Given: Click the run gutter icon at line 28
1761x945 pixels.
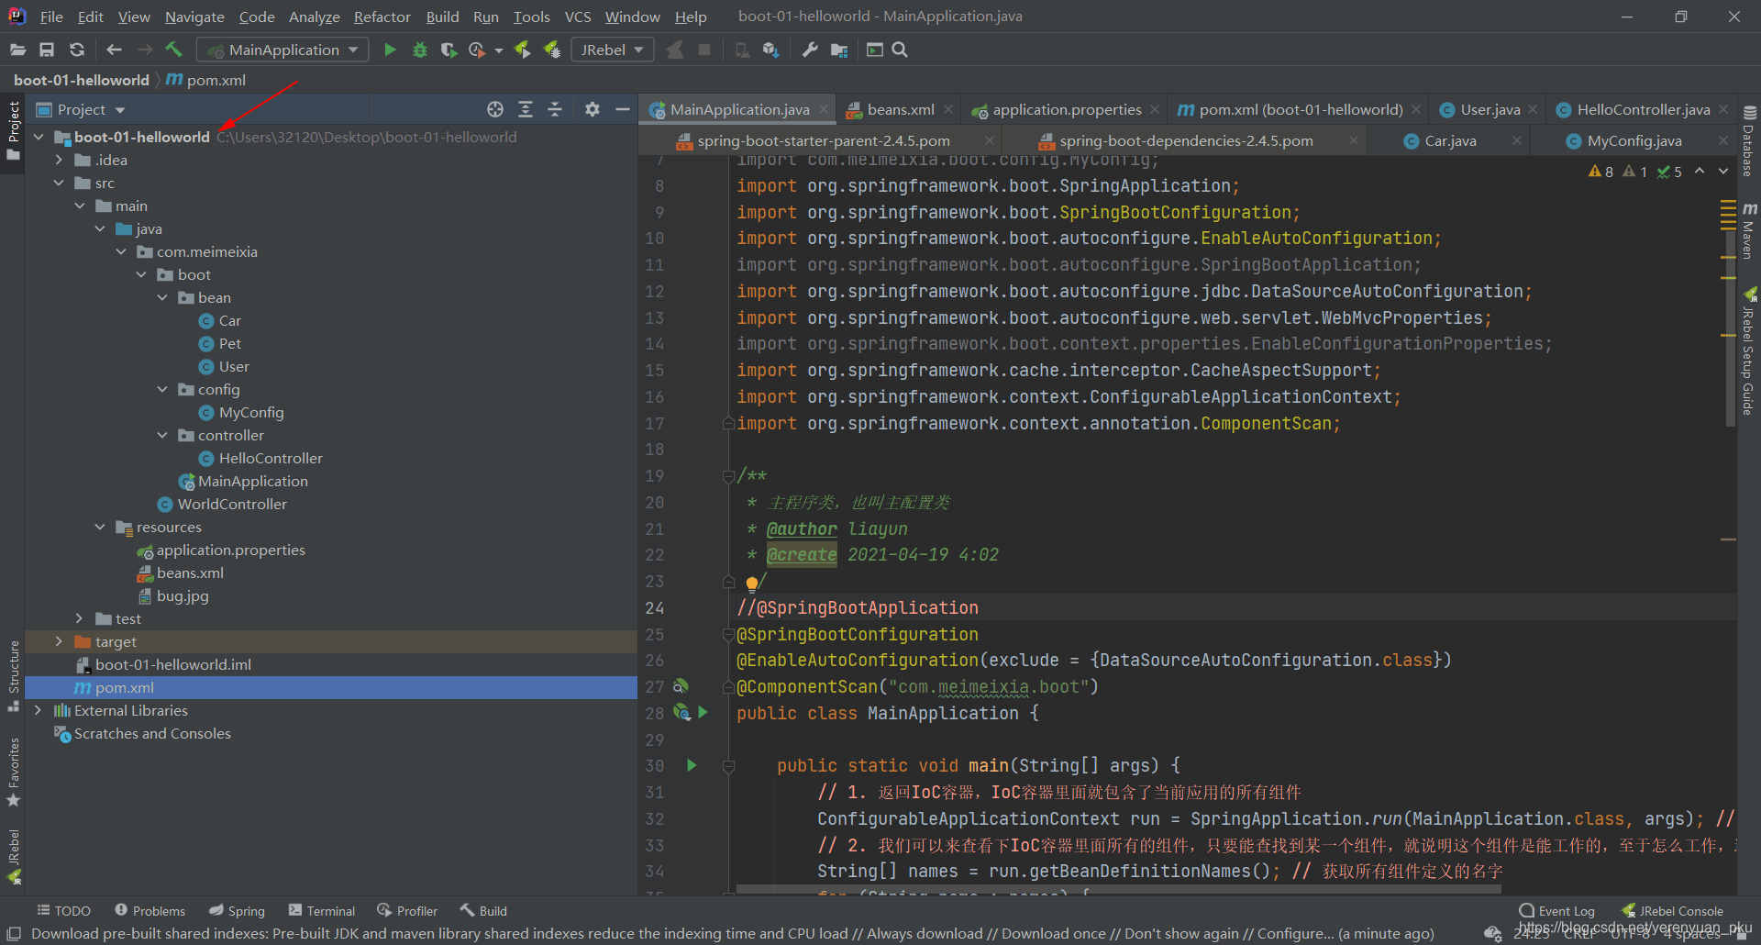Looking at the screenshot, I should point(703,712).
